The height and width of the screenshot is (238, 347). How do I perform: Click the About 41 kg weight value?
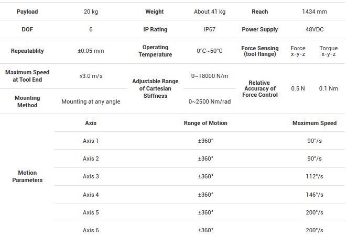(209, 12)
